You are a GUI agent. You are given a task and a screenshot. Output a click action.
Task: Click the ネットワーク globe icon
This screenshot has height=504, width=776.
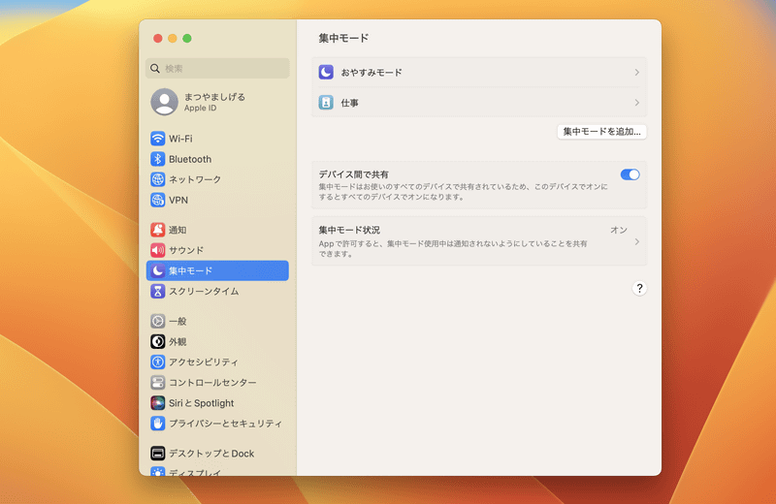(x=157, y=179)
